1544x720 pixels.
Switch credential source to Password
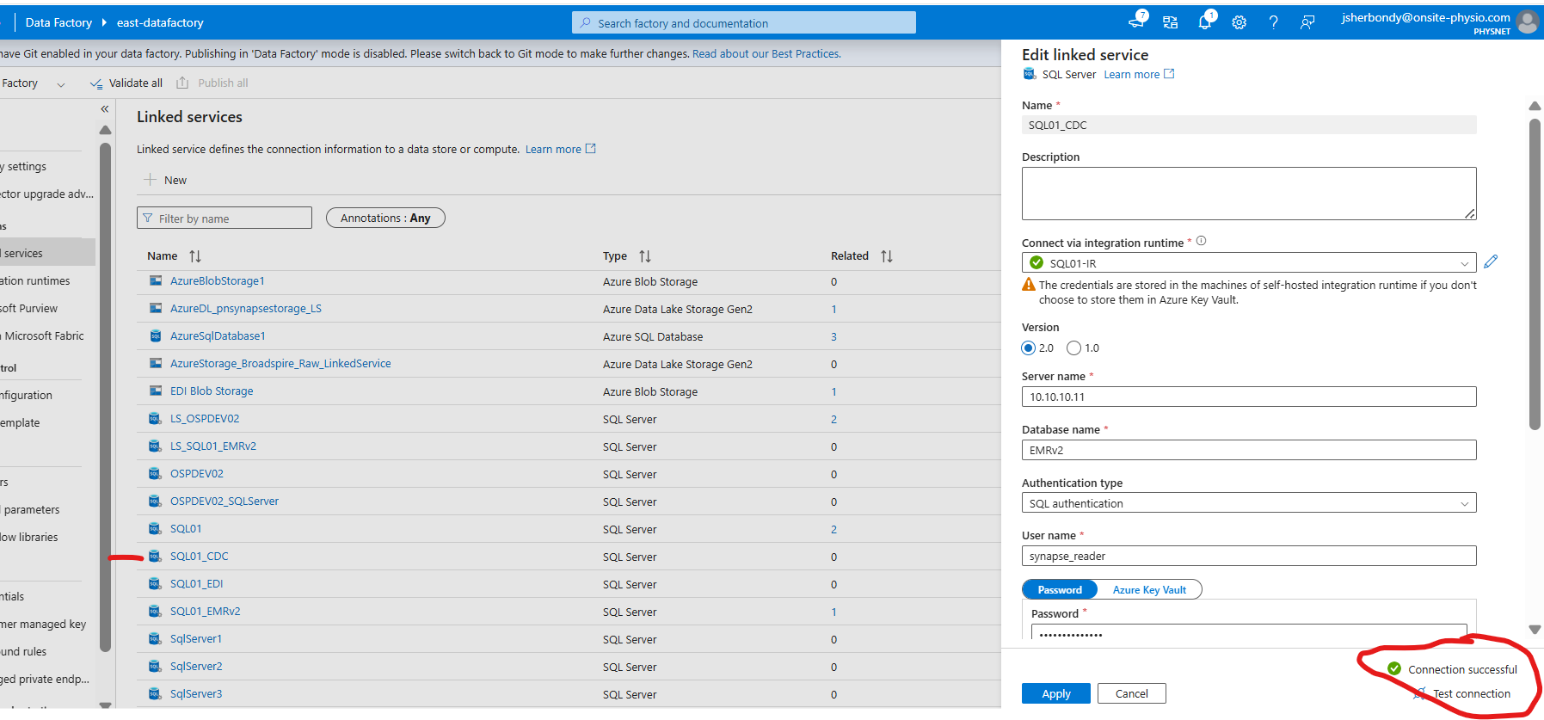1060,589
